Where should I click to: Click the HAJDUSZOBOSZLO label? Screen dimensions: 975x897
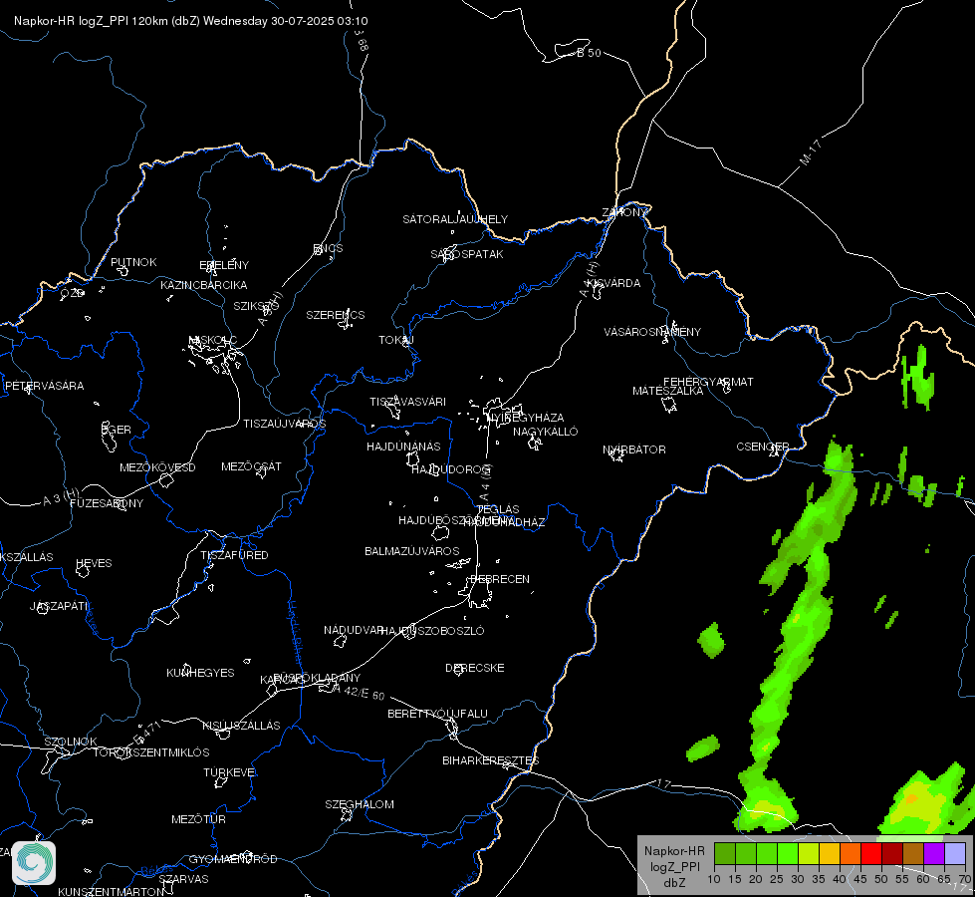pyautogui.click(x=432, y=631)
